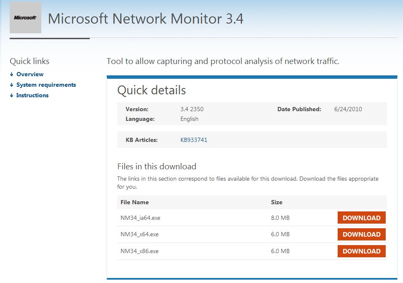Viewport: 403px width, 283px height.
Task: Open the KB933741 article link
Action: (194, 140)
